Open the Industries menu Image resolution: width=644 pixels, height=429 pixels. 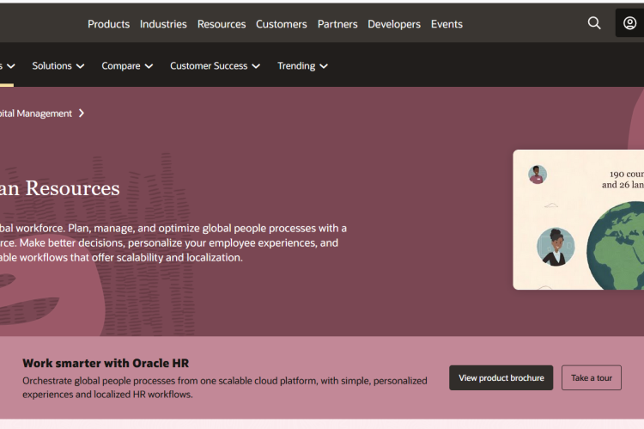(x=163, y=24)
